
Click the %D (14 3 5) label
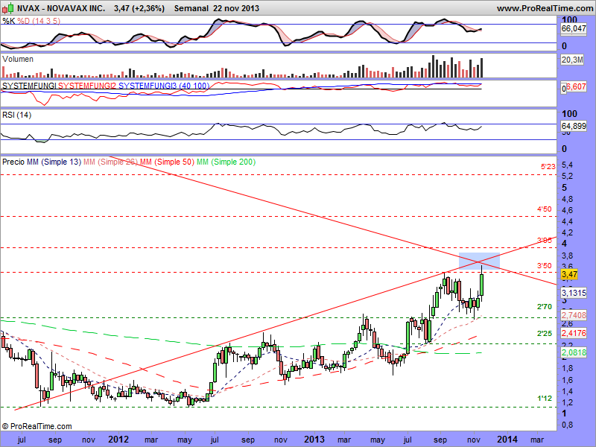(39, 21)
